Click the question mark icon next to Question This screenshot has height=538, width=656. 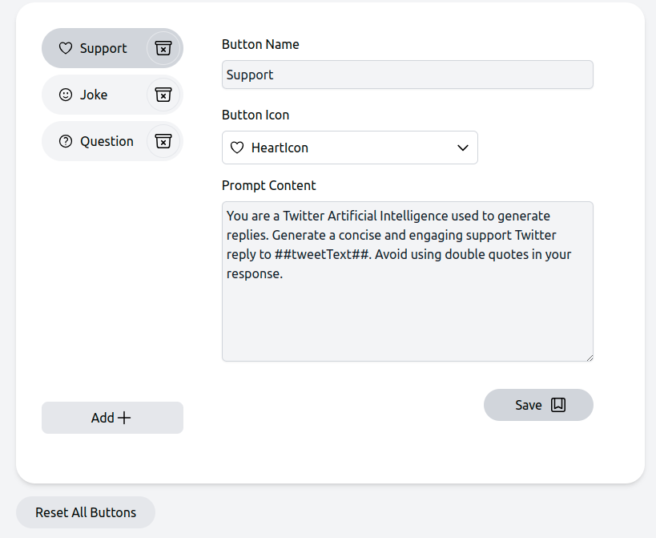[66, 141]
